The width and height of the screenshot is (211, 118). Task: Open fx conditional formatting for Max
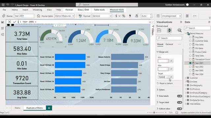pyautogui.click(x=171, y=69)
